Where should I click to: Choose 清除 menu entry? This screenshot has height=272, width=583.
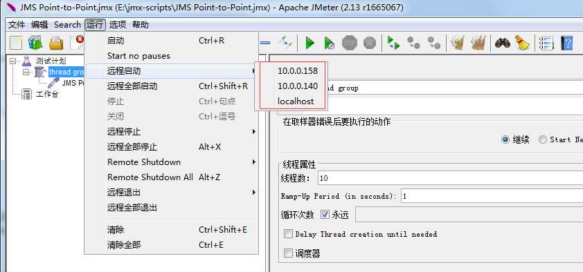click(x=172, y=230)
